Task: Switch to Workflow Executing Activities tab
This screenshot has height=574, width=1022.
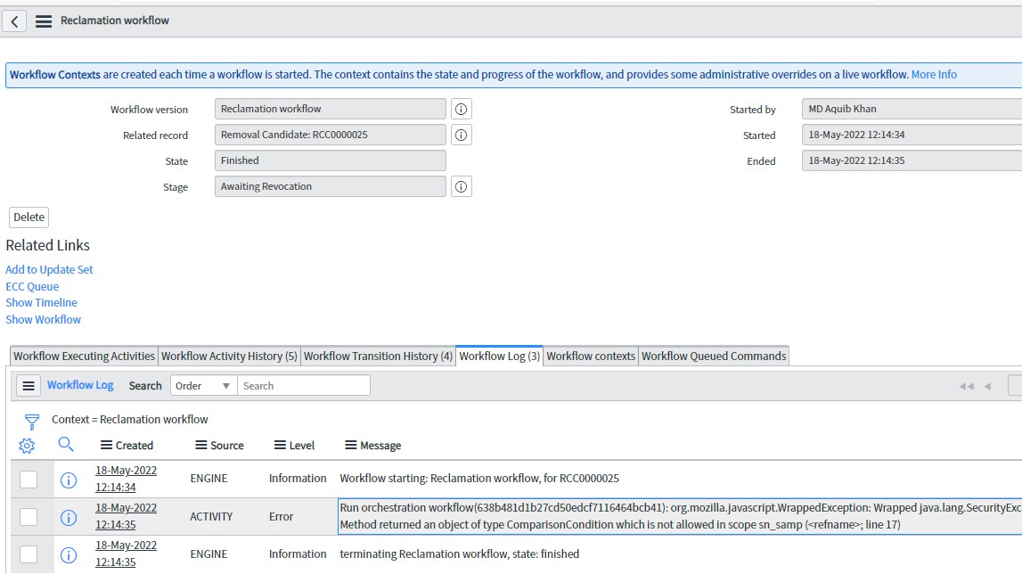Action: click(84, 357)
